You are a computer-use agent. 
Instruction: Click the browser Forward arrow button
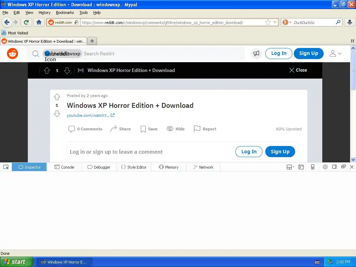pyautogui.click(x=16, y=22)
